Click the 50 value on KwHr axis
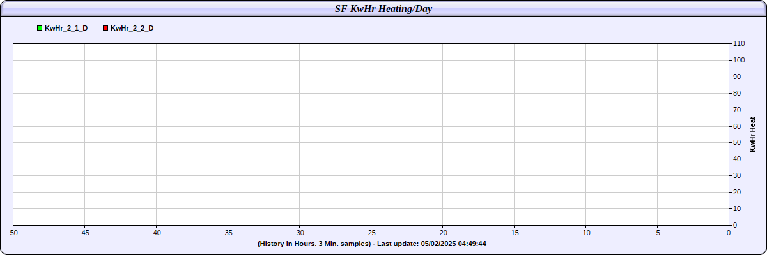This screenshot has height=255, width=767. 737,143
